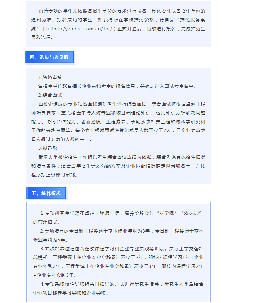Click the line starting 4.专项采取校企导师组

click(122, 284)
